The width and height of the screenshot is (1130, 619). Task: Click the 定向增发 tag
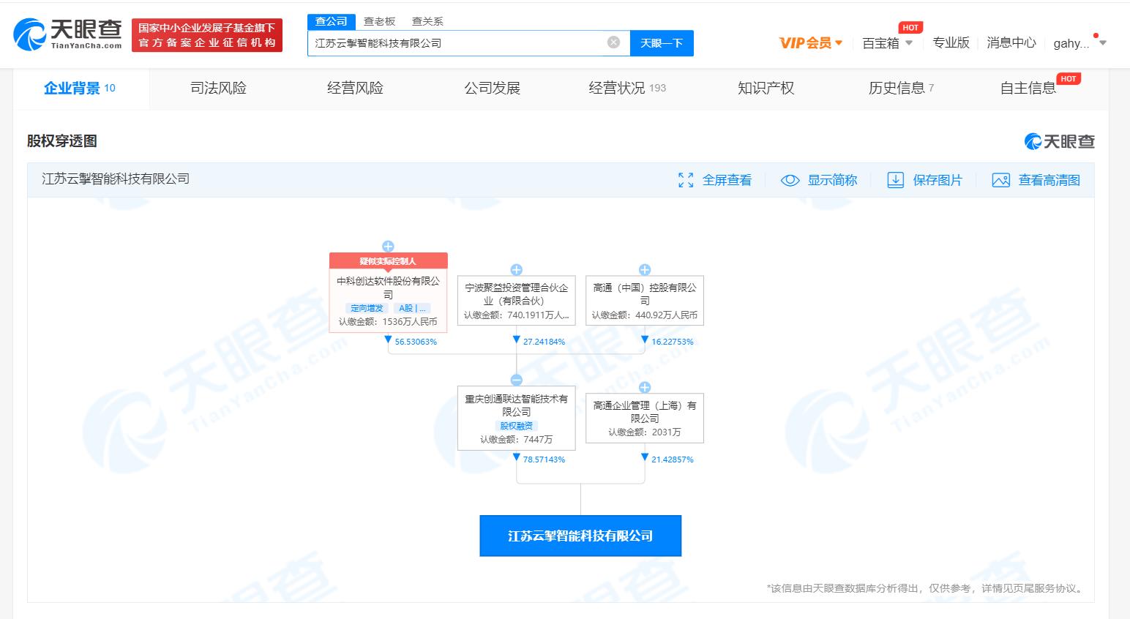[x=367, y=308]
